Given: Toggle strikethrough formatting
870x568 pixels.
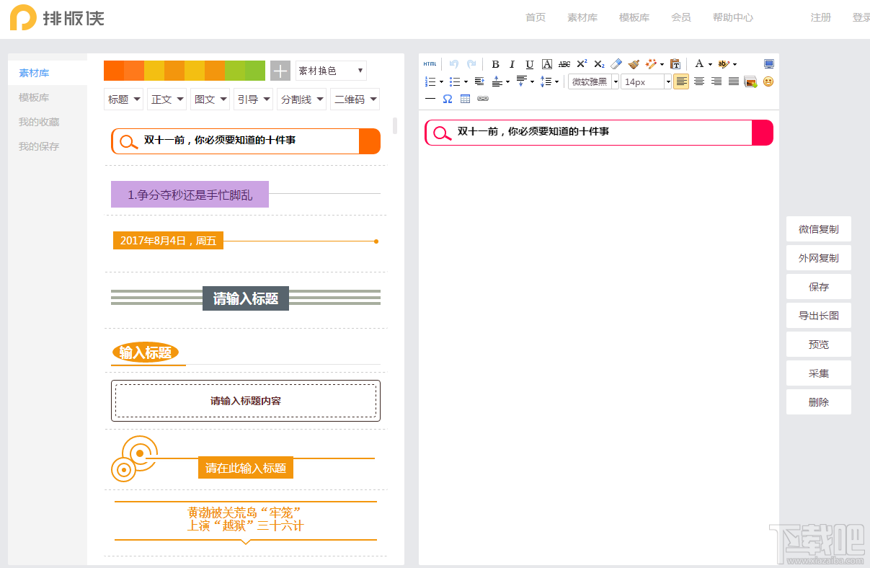Looking at the screenshot, I should point(564,64).
